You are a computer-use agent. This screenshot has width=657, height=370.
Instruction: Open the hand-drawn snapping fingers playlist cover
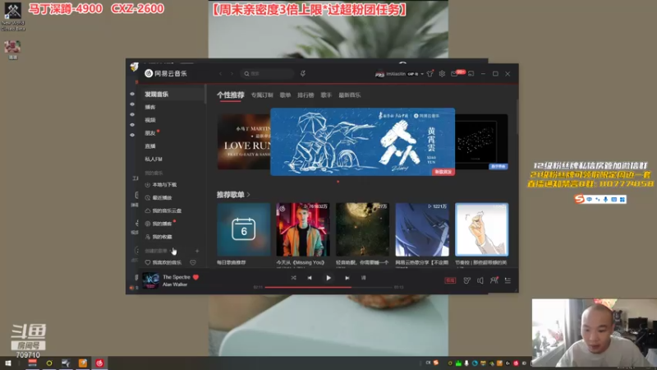[x=481, y=229]
